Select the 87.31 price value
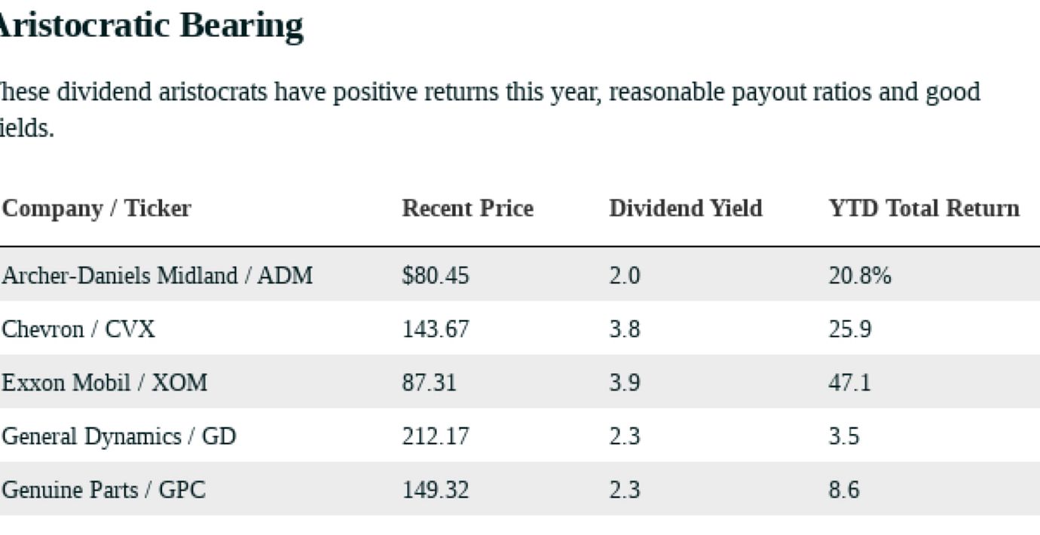The image size is (1040, 535). pyautogui.click(x=429, y=383)
